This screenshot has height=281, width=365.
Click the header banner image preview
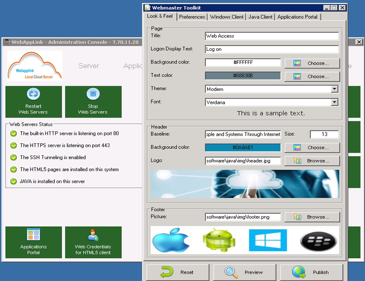tap(245, 184)
